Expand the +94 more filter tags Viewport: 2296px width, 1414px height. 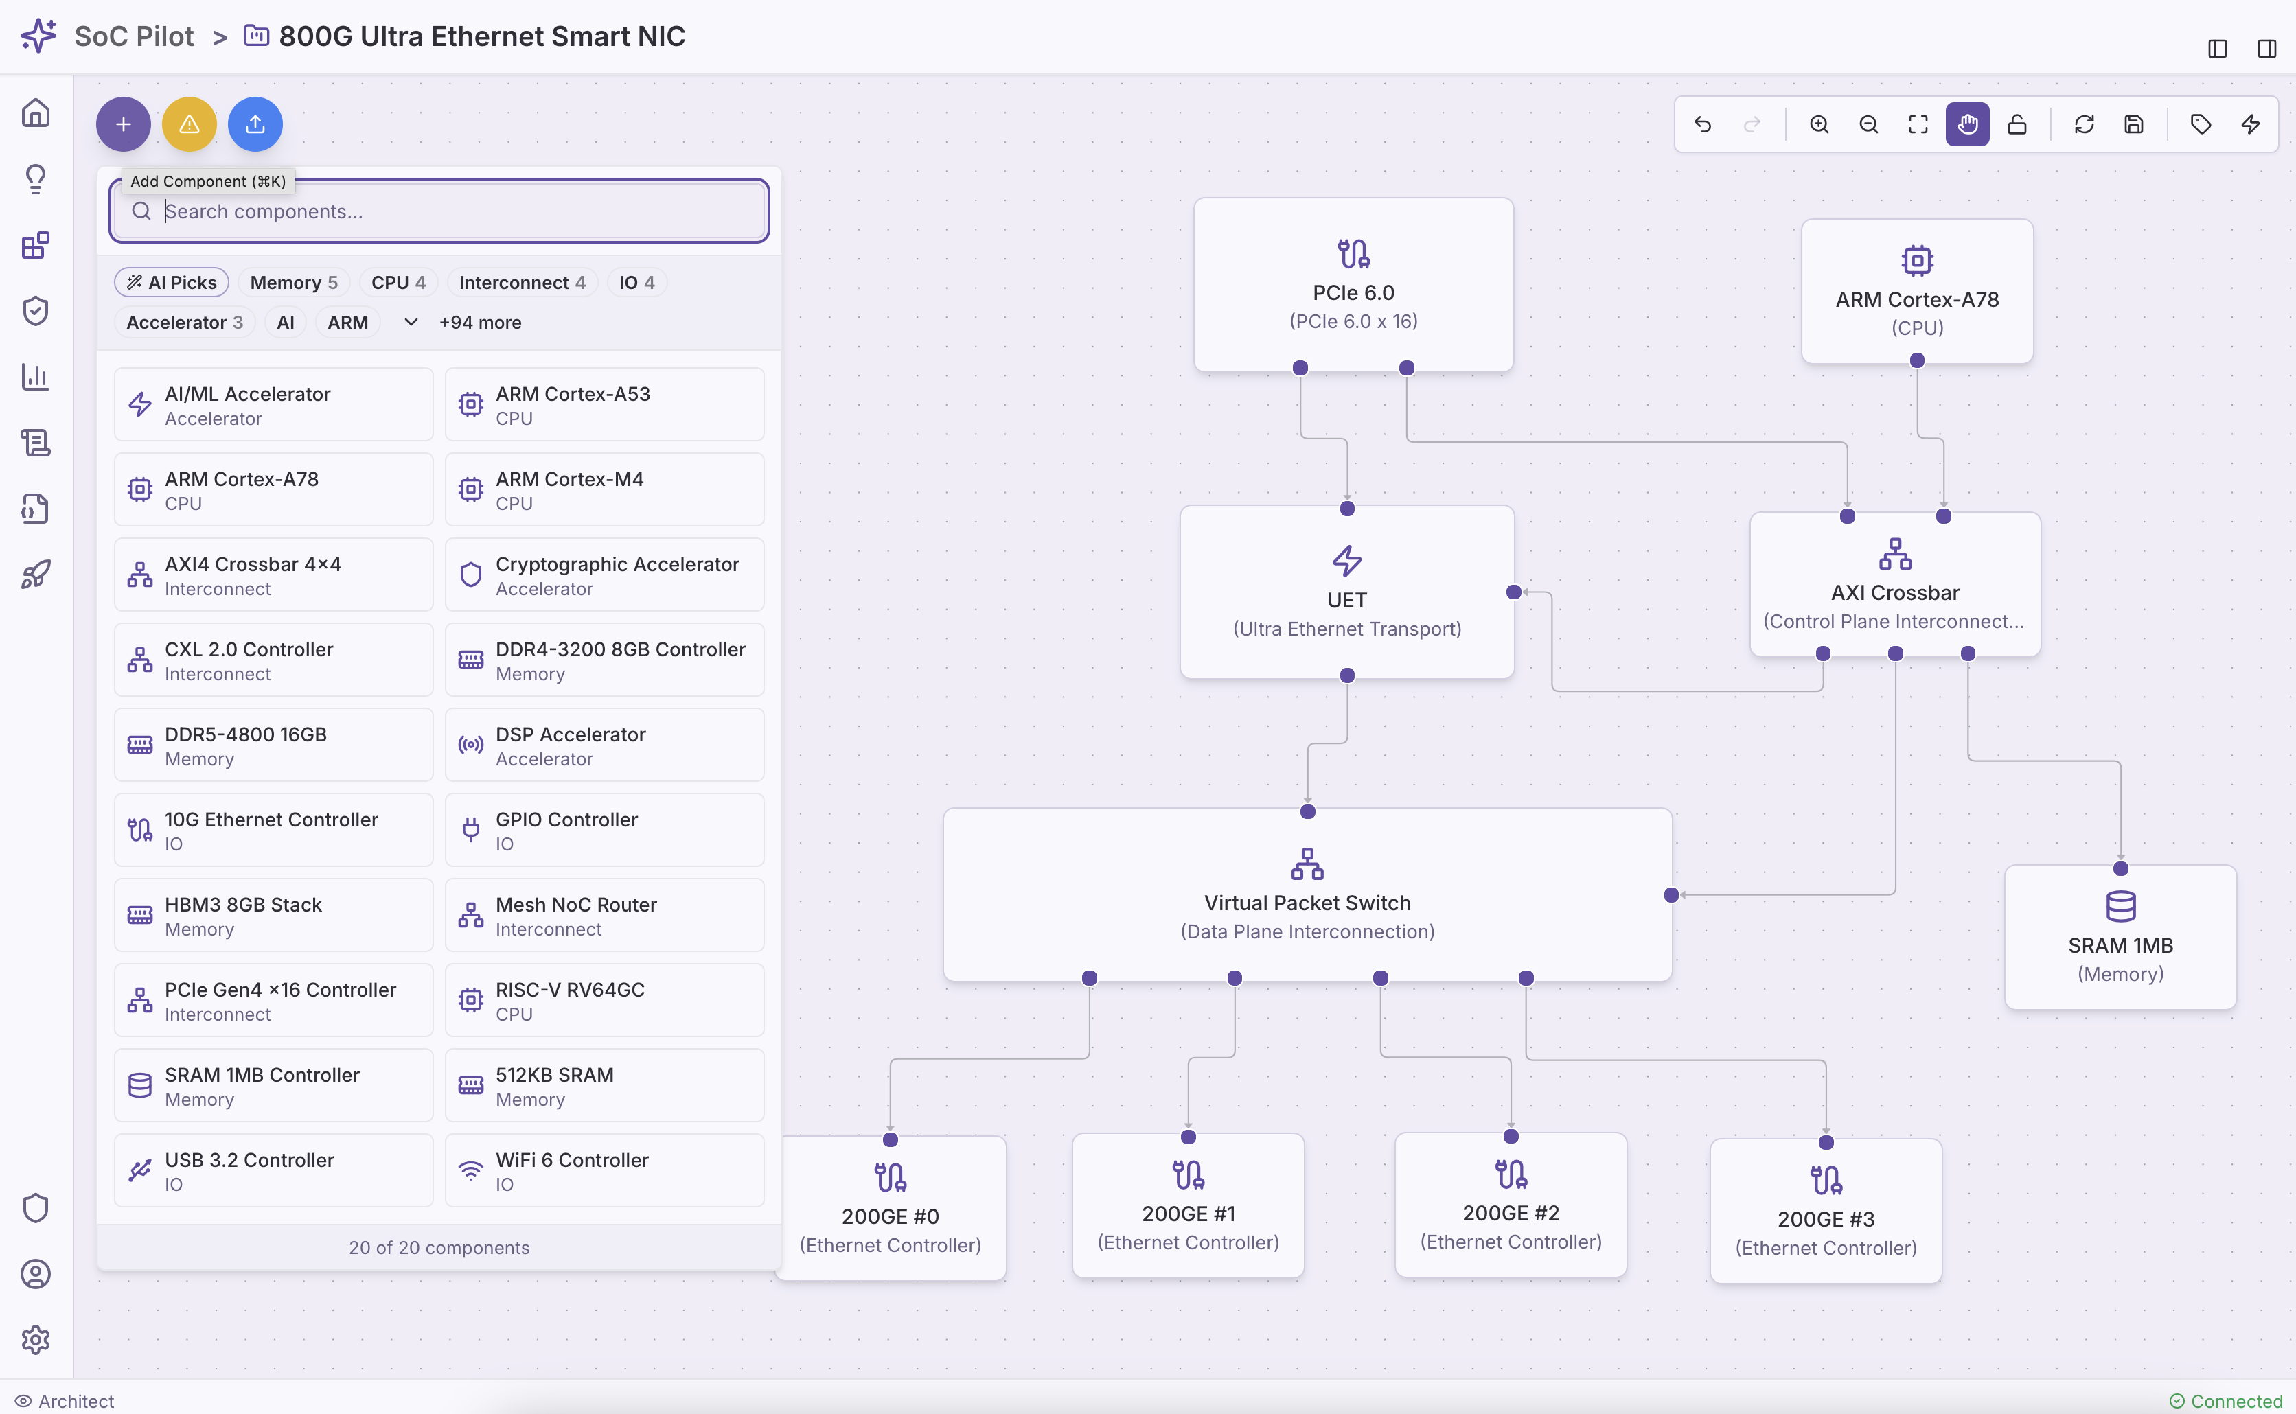click(x=480, y=323)
